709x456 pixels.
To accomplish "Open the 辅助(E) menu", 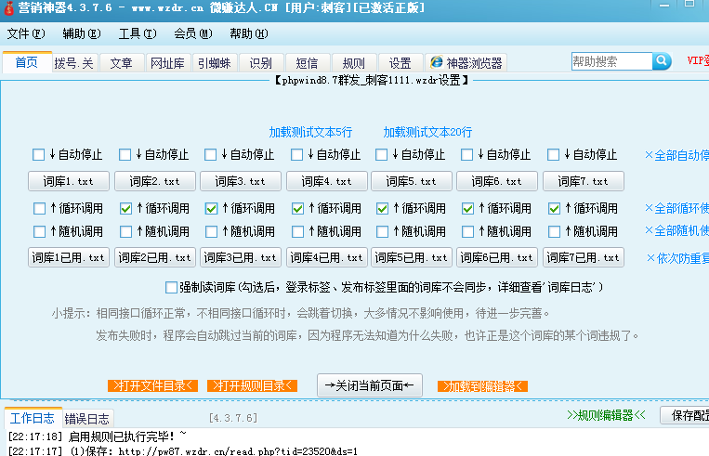I will pos(82,33).
